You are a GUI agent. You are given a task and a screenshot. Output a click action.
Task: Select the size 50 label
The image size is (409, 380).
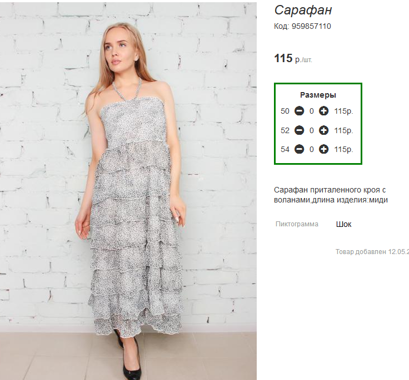pos(285,111)
